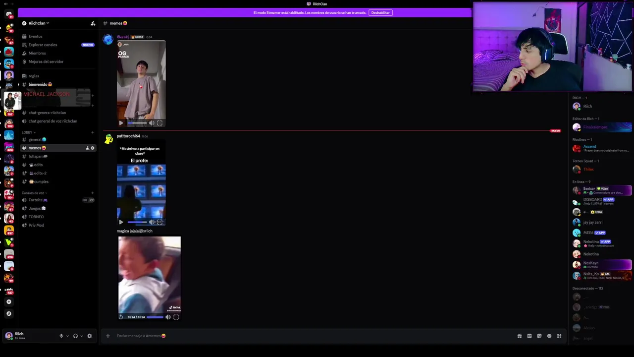Join the Priv Mod voice channel
Screen dimensions: 634x357
[36, 225]
